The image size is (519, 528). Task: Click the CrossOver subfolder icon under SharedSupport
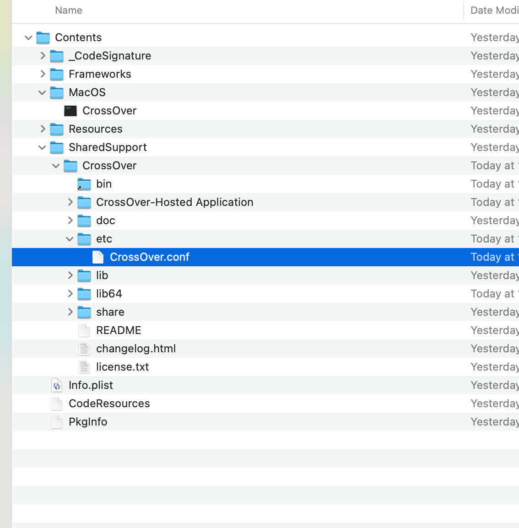(70, 166)
